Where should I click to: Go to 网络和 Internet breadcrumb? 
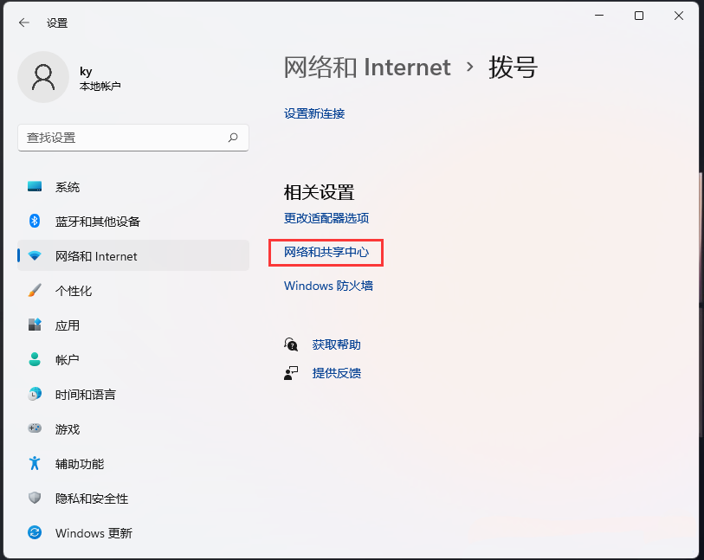pyautogui.click(x=367, y=68)
